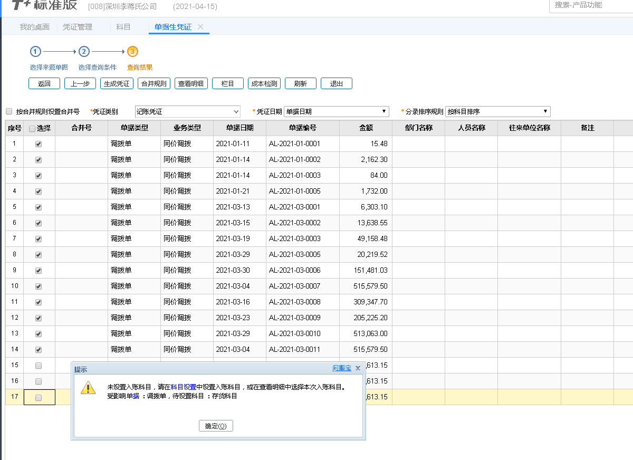Close the 提示 dialog with X
This screenshot has height=460, width=633.
point(358,368)
